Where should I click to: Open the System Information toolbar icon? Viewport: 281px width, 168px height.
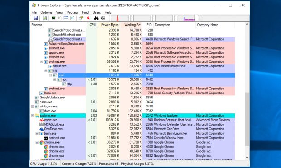53,18
